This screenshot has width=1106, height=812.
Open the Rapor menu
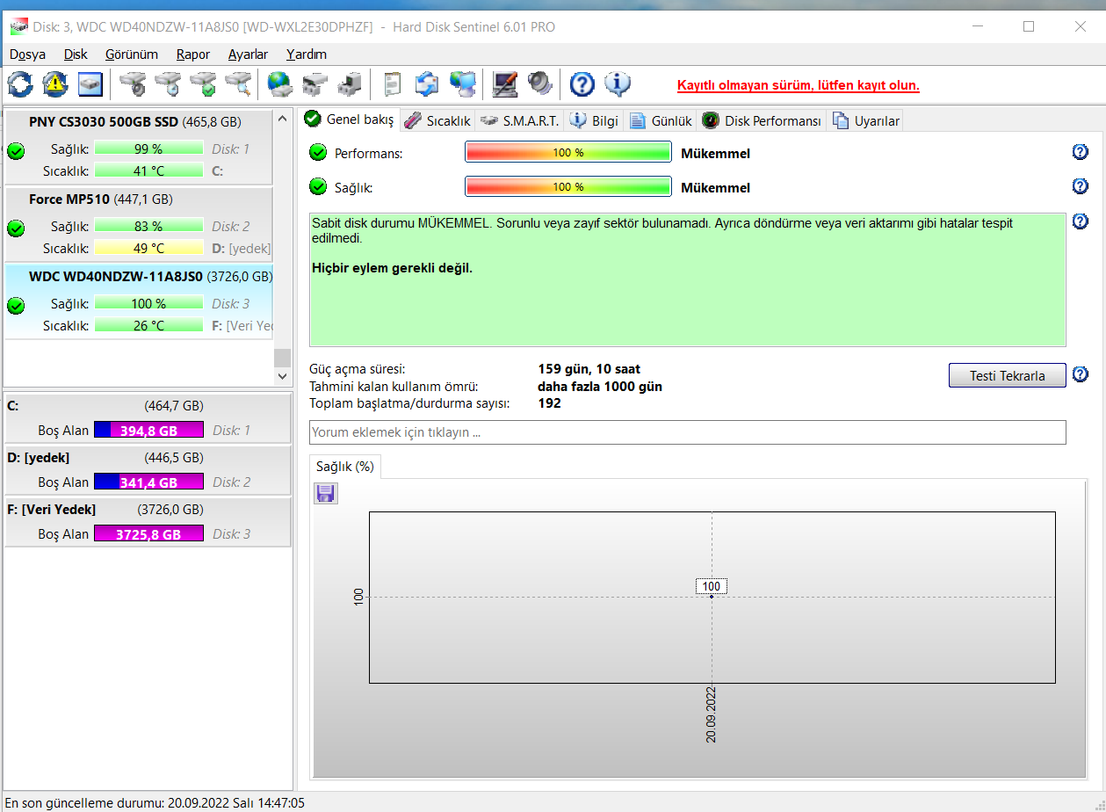coord(192,54)
